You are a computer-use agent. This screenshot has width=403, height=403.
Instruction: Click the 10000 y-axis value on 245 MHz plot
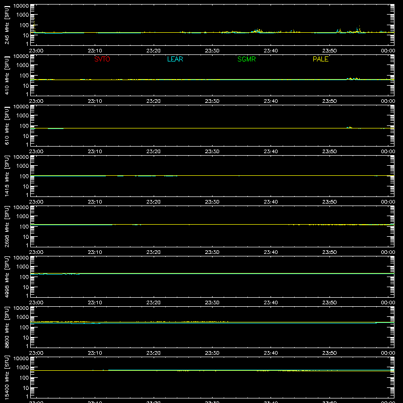[x=21, y=6]
